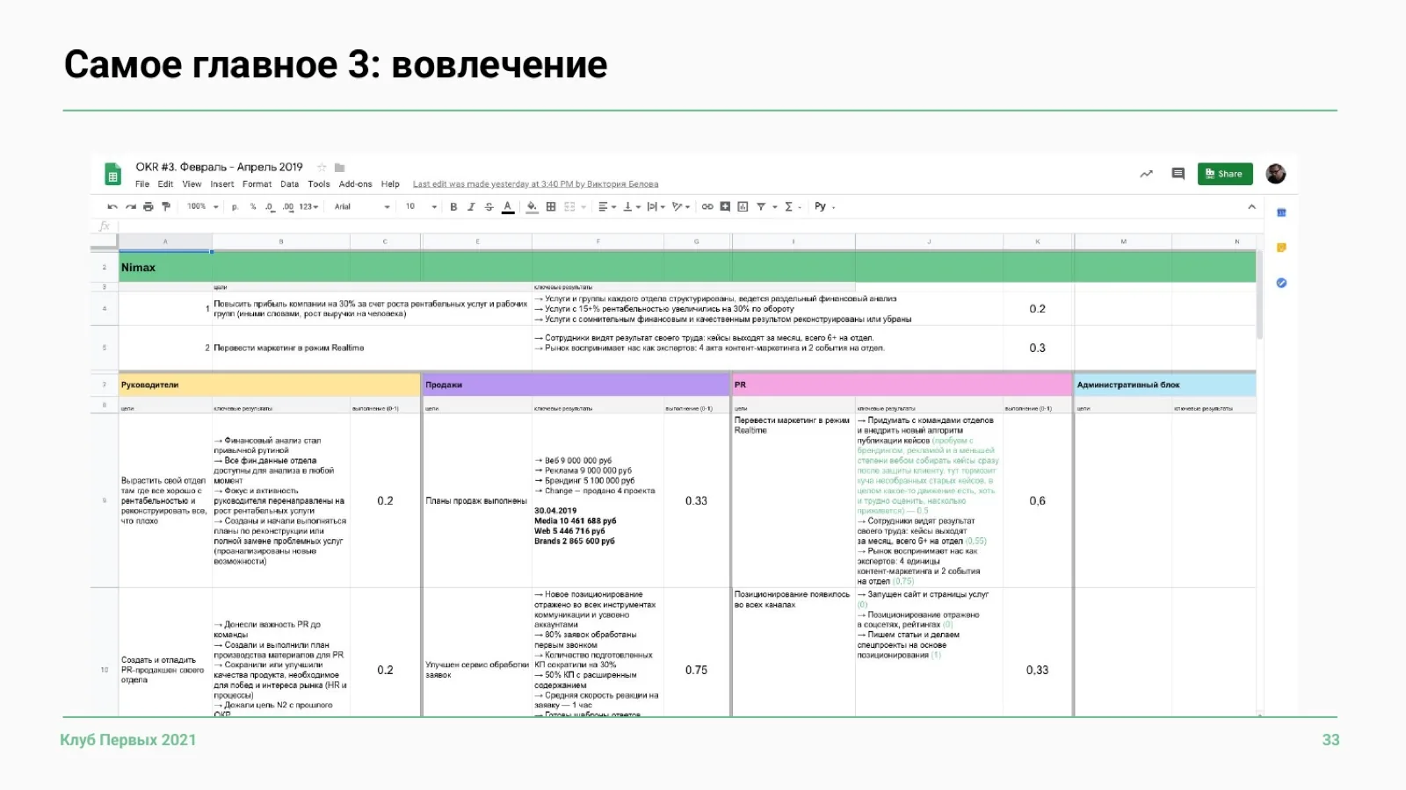
Task: Click the Print icon
Action: [x=148, y=207]
